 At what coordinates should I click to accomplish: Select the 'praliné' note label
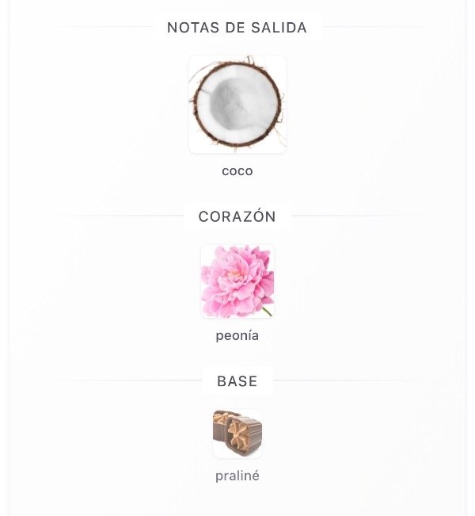pyautogui.click(x=237, y=476)
